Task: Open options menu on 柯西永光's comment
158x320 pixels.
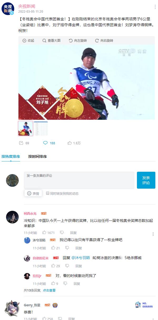Action: click(153, 234)
